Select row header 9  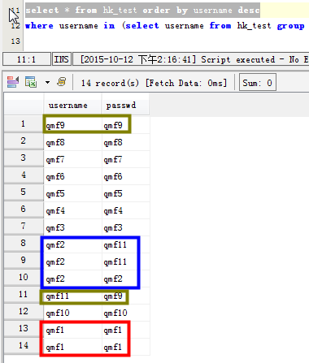24,261
